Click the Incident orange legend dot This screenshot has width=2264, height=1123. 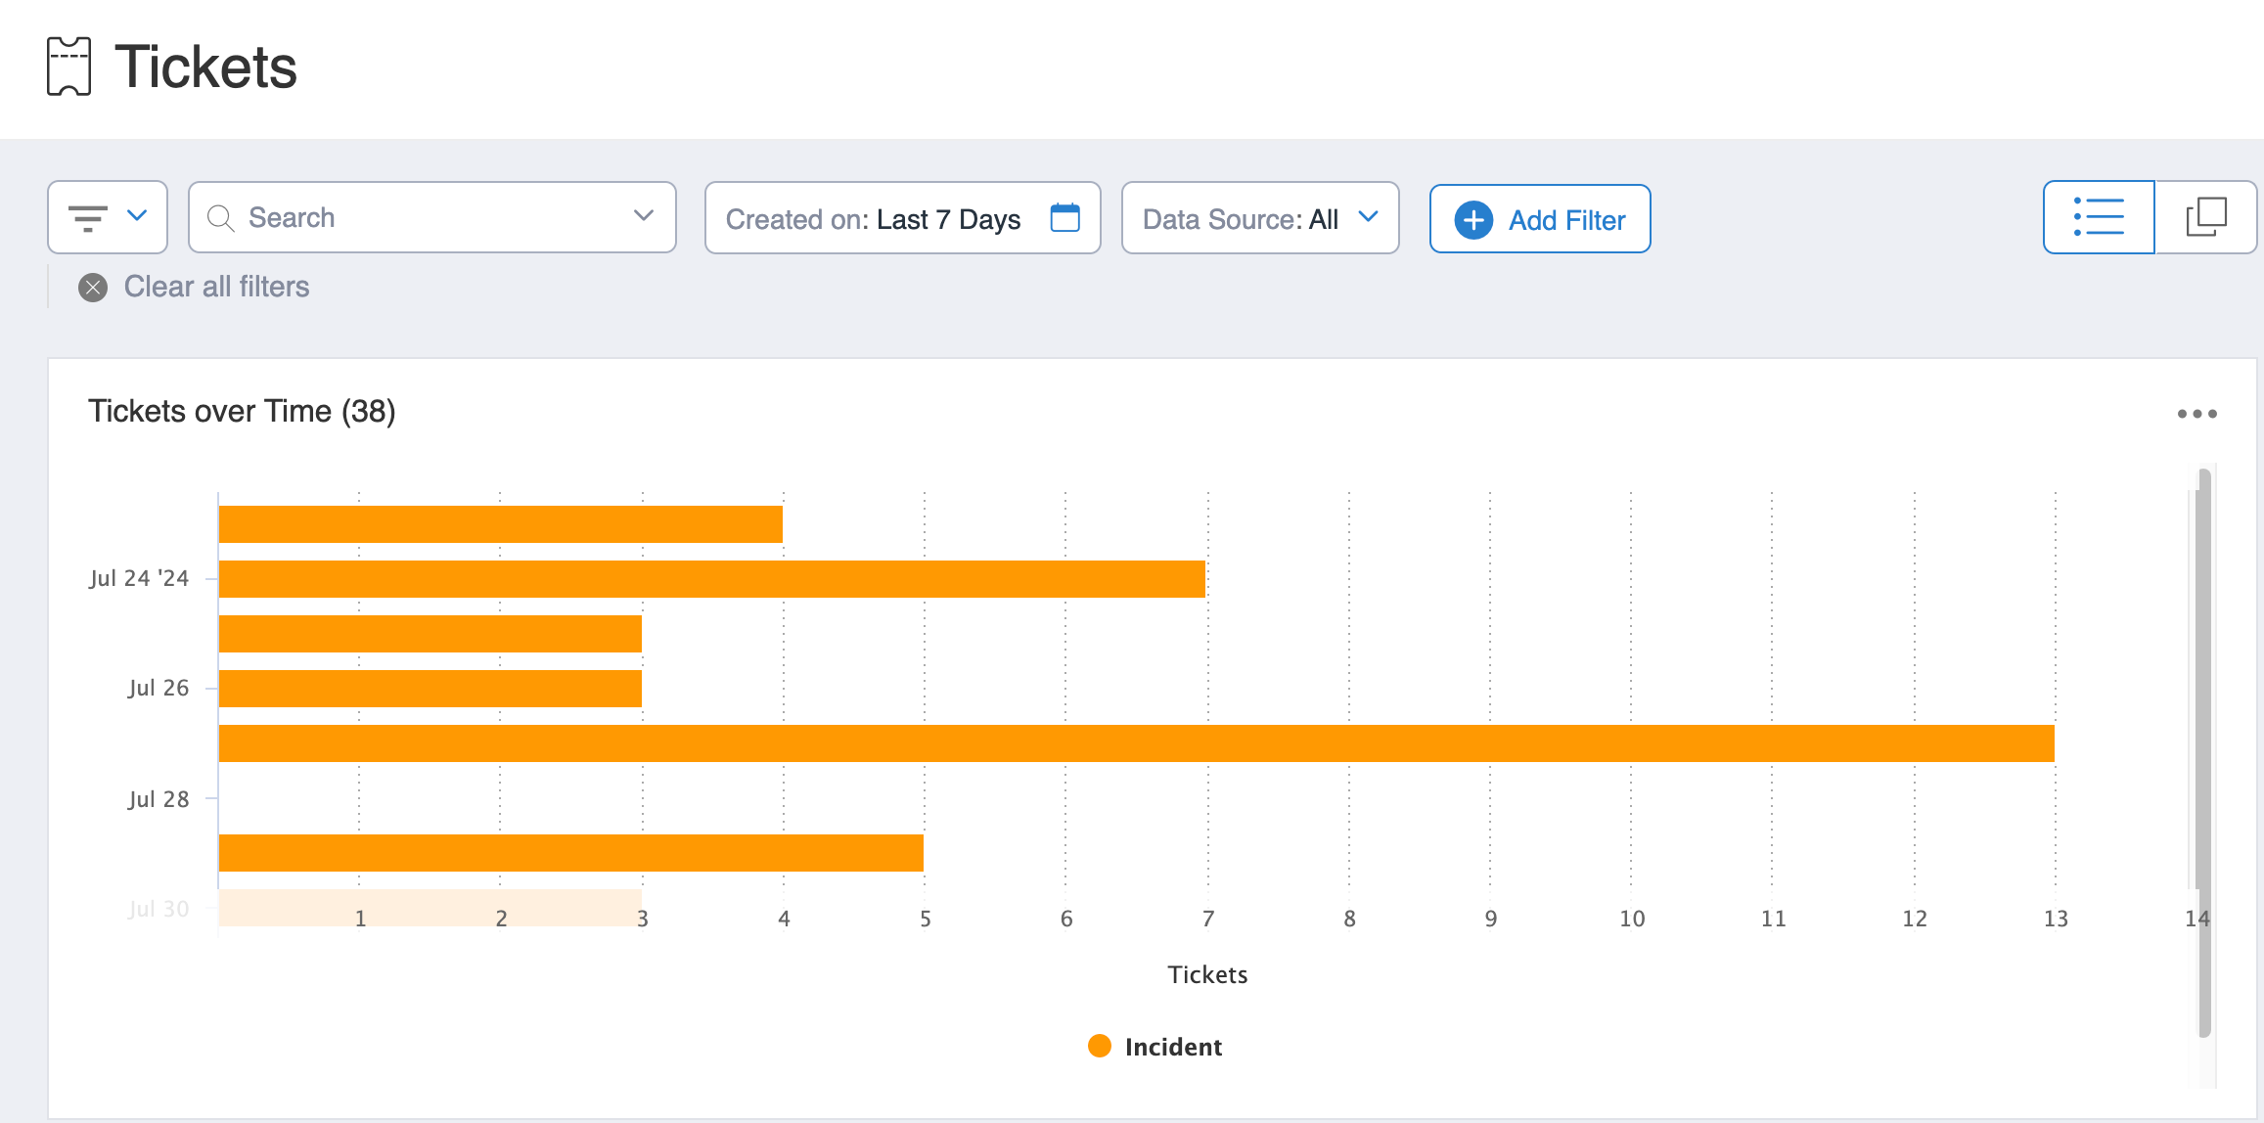click(x=1100, y=1046)
